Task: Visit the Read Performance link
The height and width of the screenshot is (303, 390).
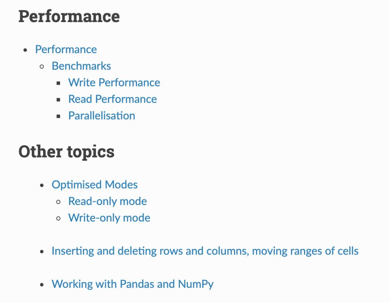Action: [112, 99]
